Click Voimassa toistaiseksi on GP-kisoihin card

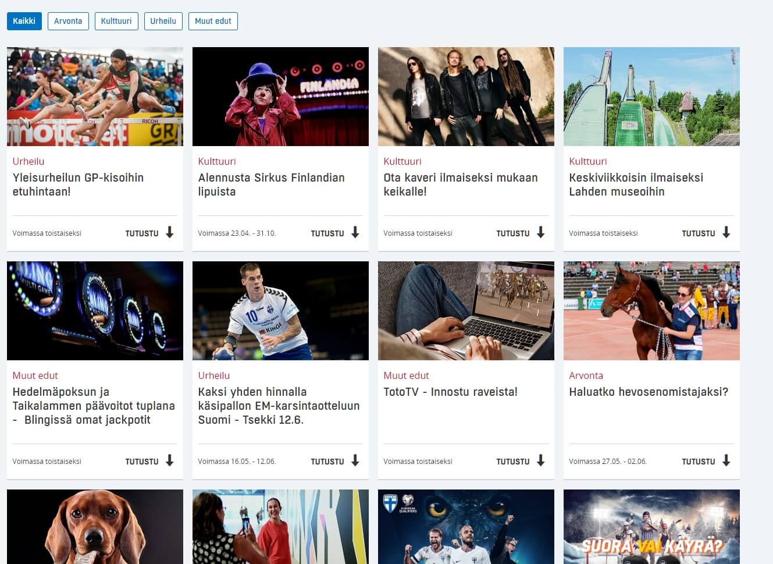pos(47,233)
